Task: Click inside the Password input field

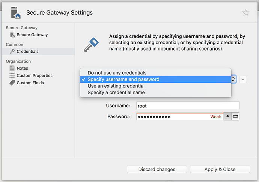Action: click(x=173, y=117)
